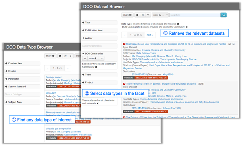The width and height of the screenshot is (243, 146).
Task: Click the disabled Source Datatype facet
Action: click(22, 94)
